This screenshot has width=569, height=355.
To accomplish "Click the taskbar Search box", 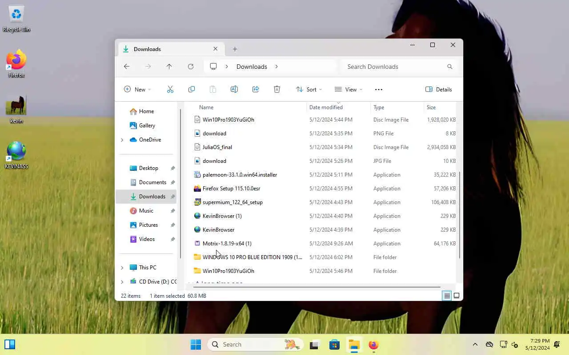I will (x=256, y=344).
